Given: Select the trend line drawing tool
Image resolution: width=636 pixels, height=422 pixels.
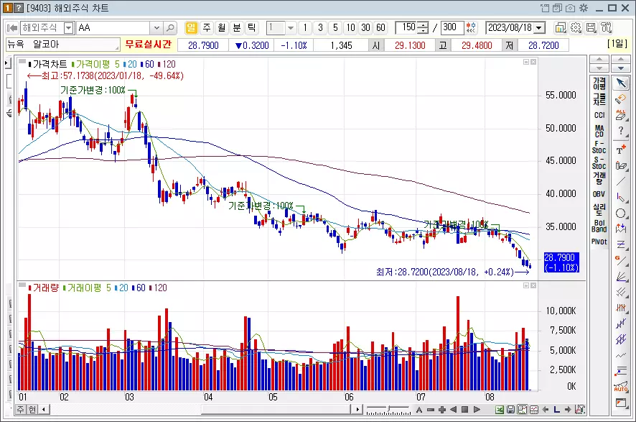Looking at the screenshot, I should tap(621, 182).
